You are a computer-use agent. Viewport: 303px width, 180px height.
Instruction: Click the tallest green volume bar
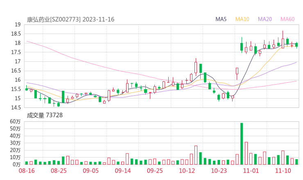242,144
